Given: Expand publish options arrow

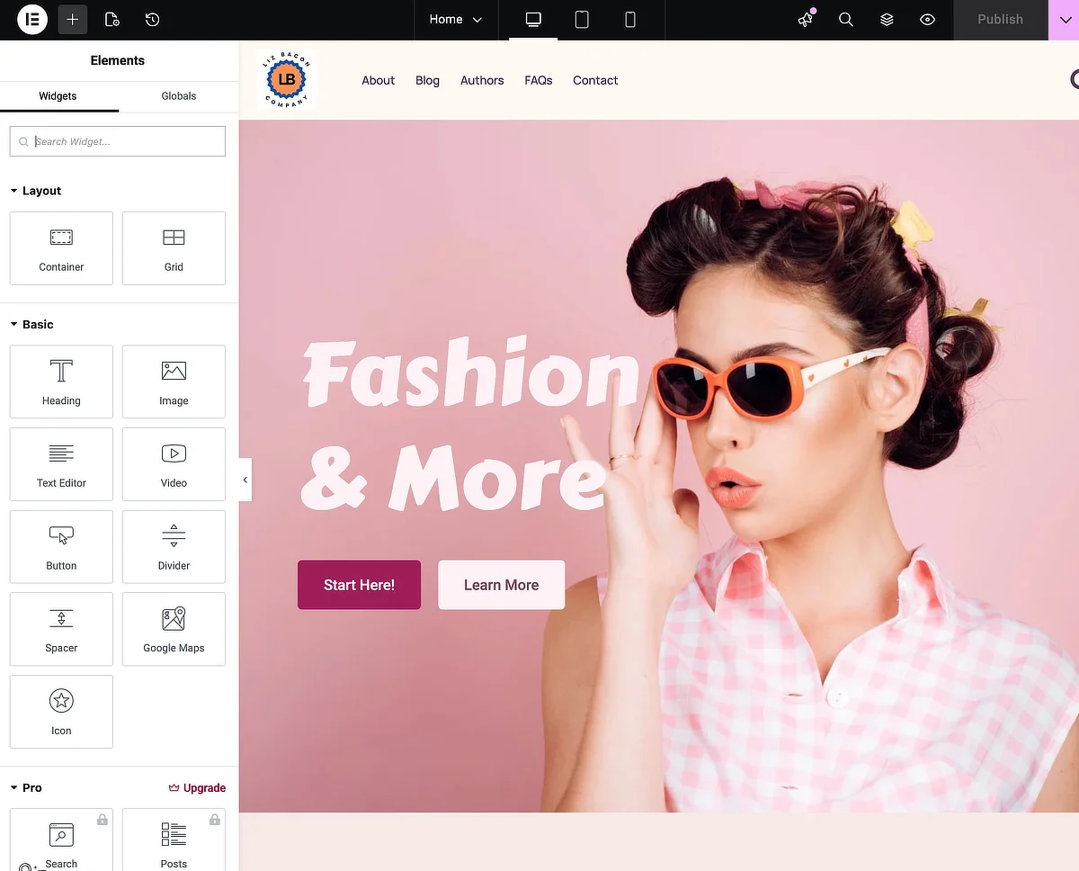Looking at the screenshot, I should [1063, 20].
